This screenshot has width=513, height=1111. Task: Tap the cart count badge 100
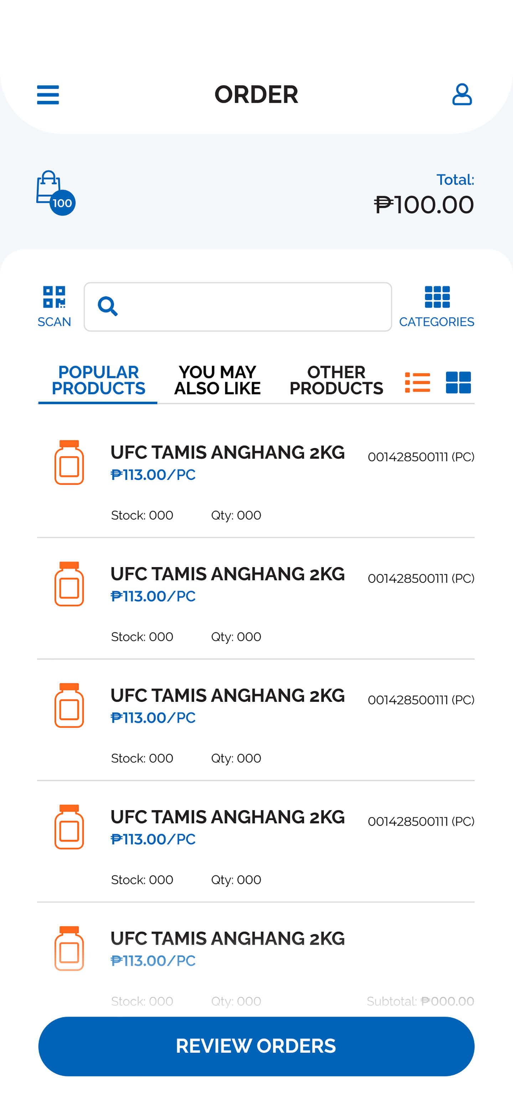tap(62, 203)
